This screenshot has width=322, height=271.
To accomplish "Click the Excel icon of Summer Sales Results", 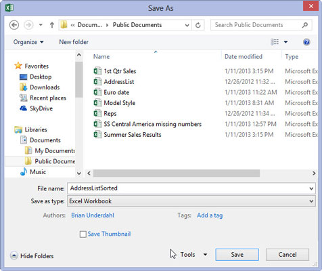I will click(97, 135).
